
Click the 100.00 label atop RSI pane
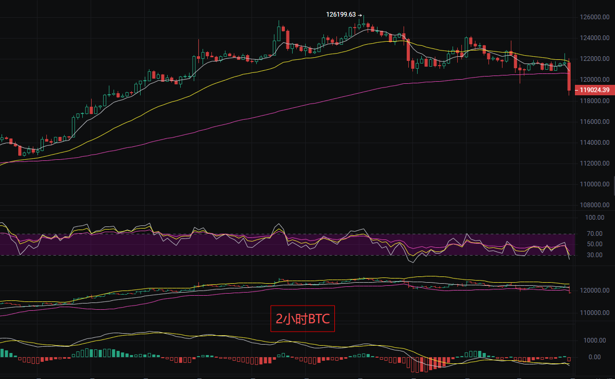pyautogui.click(x=595, y=218)
